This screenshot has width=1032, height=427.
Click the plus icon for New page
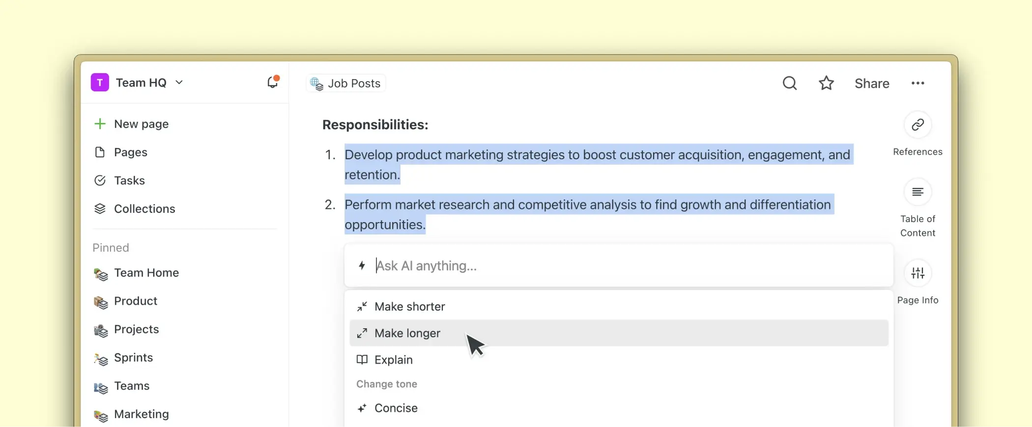(x=100, y=124)
